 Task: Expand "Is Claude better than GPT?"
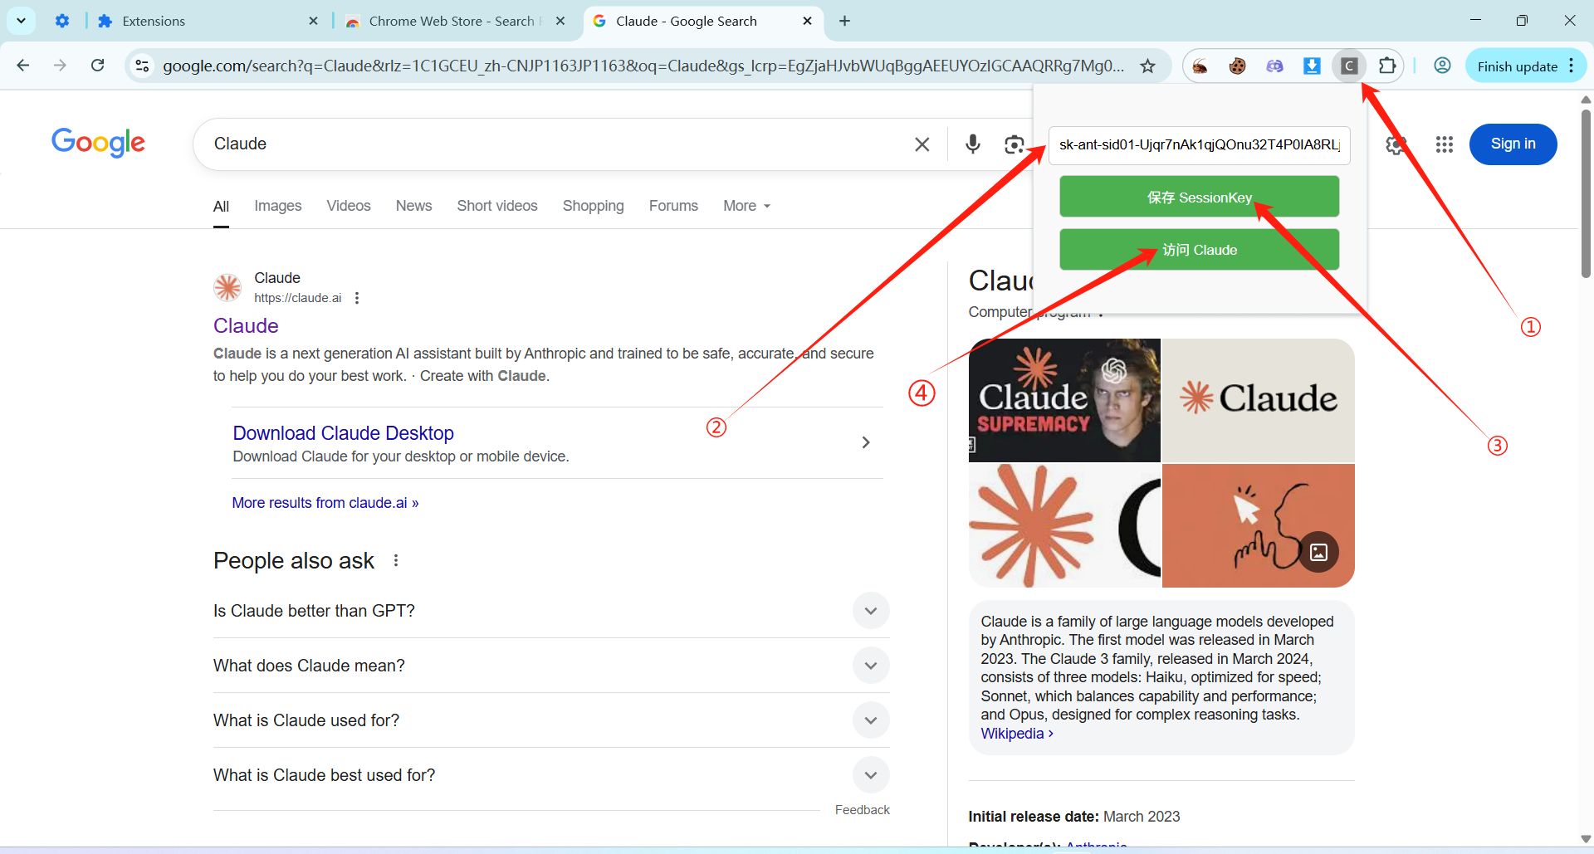pos(870,611)
